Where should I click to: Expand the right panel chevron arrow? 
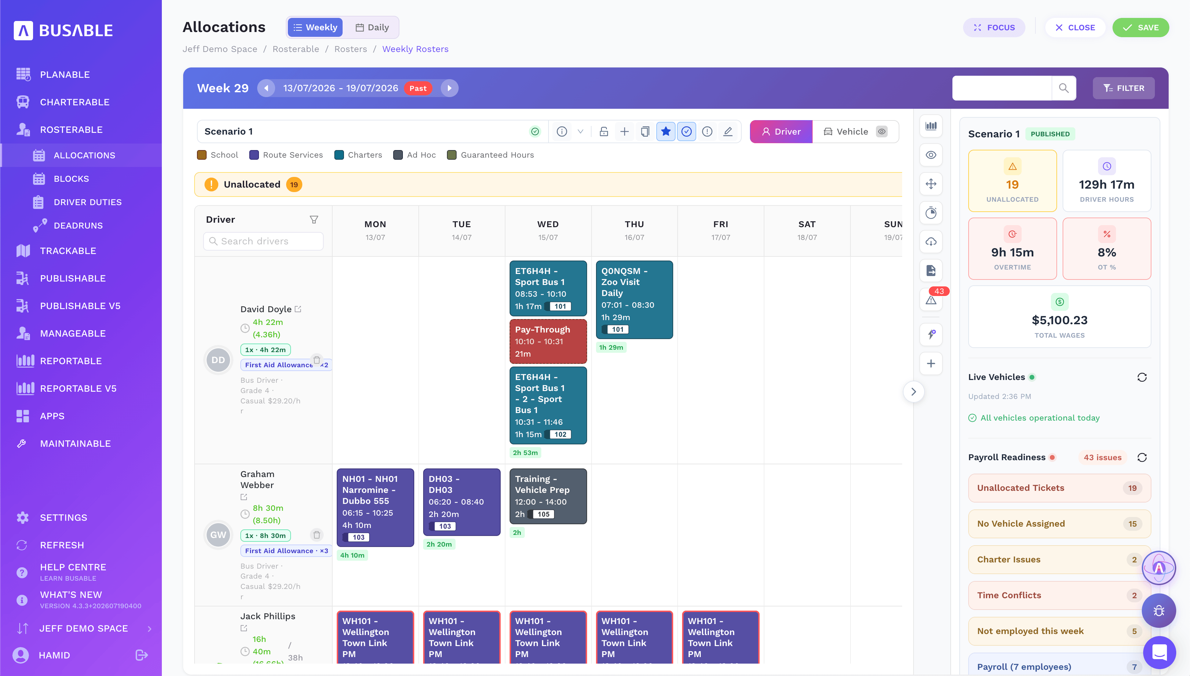point(914,391)
